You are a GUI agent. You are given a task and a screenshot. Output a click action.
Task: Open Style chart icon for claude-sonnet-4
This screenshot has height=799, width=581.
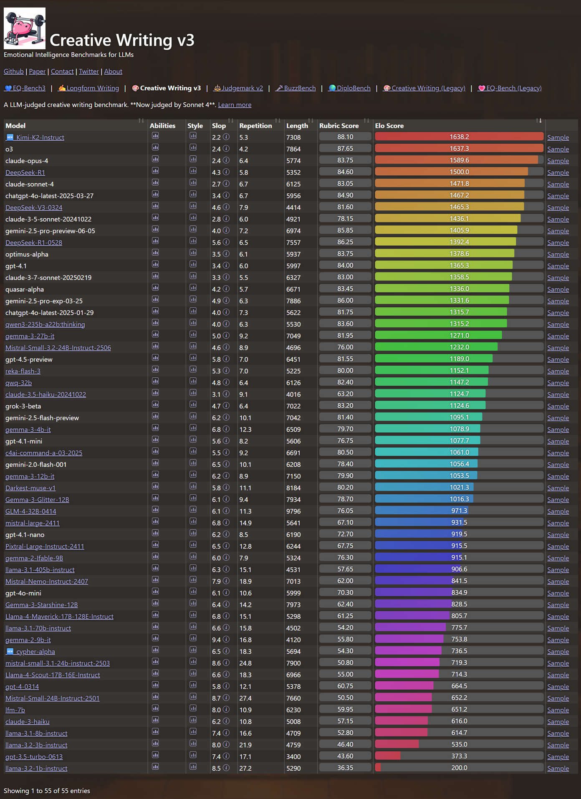click(x=193, y=182)
